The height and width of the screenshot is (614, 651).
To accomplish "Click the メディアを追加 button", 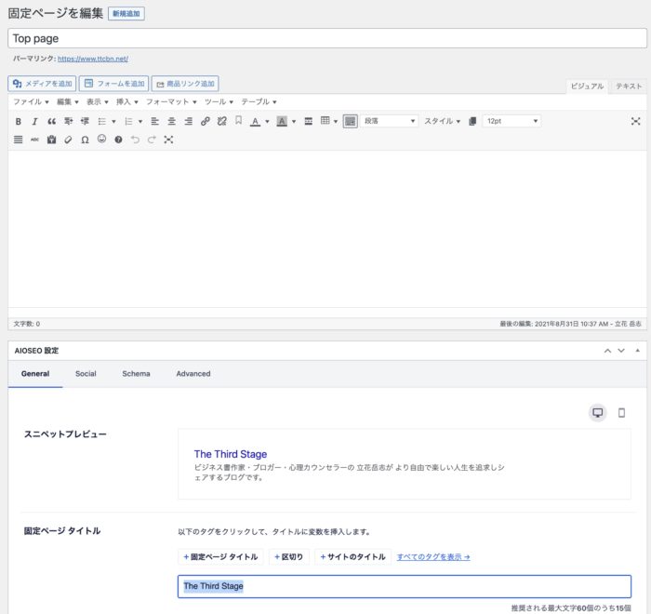I will coord(42,84).
